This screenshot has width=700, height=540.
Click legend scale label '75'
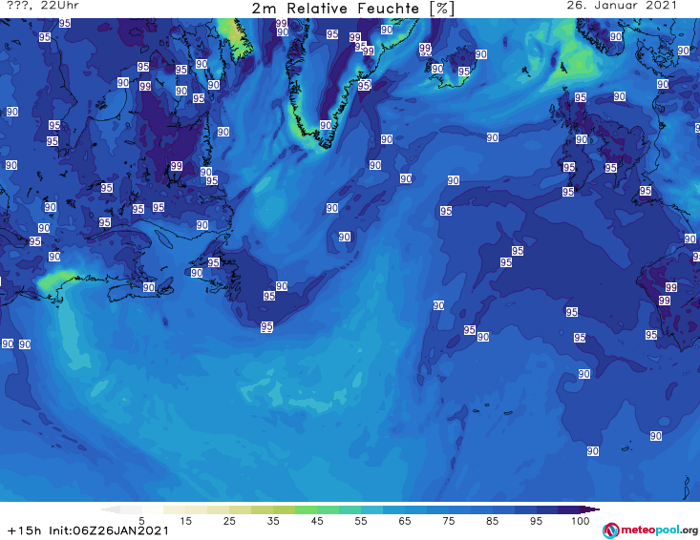pos(448,521)
